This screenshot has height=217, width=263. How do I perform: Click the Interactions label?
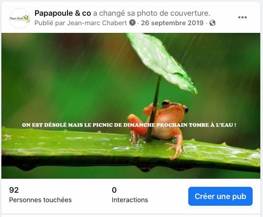pos(130,200)
